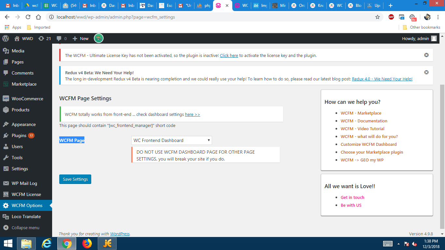Viewport: 445px width, 250px height.
Task: Open the Appearance menu
Action: point(26,124)
